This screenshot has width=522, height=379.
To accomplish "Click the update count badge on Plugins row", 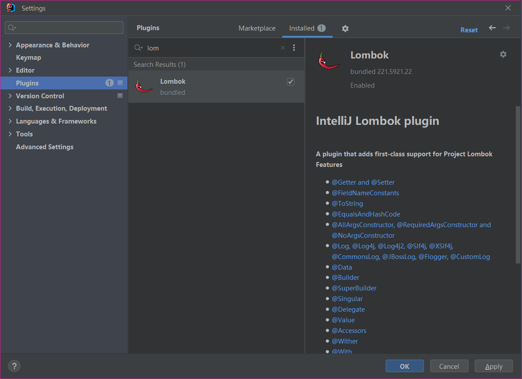I will click(109, 83).
